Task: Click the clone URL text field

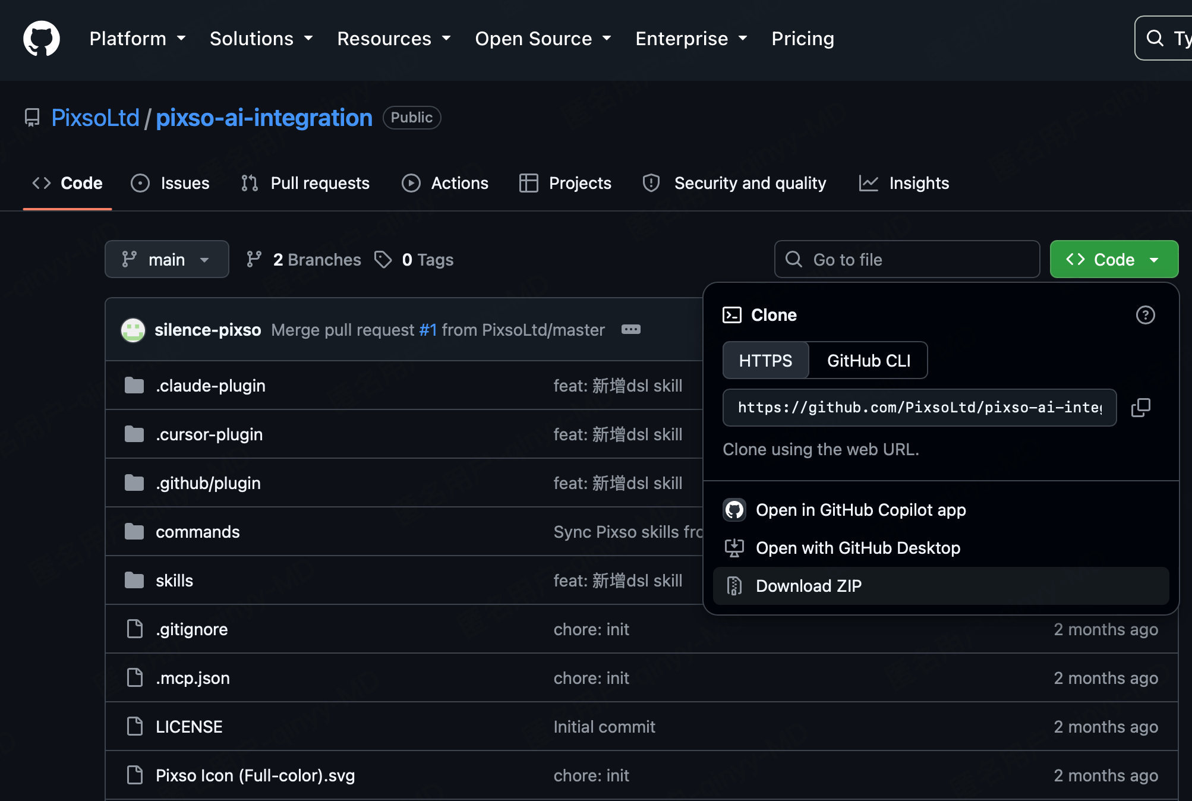Action: tap(920, 408)
